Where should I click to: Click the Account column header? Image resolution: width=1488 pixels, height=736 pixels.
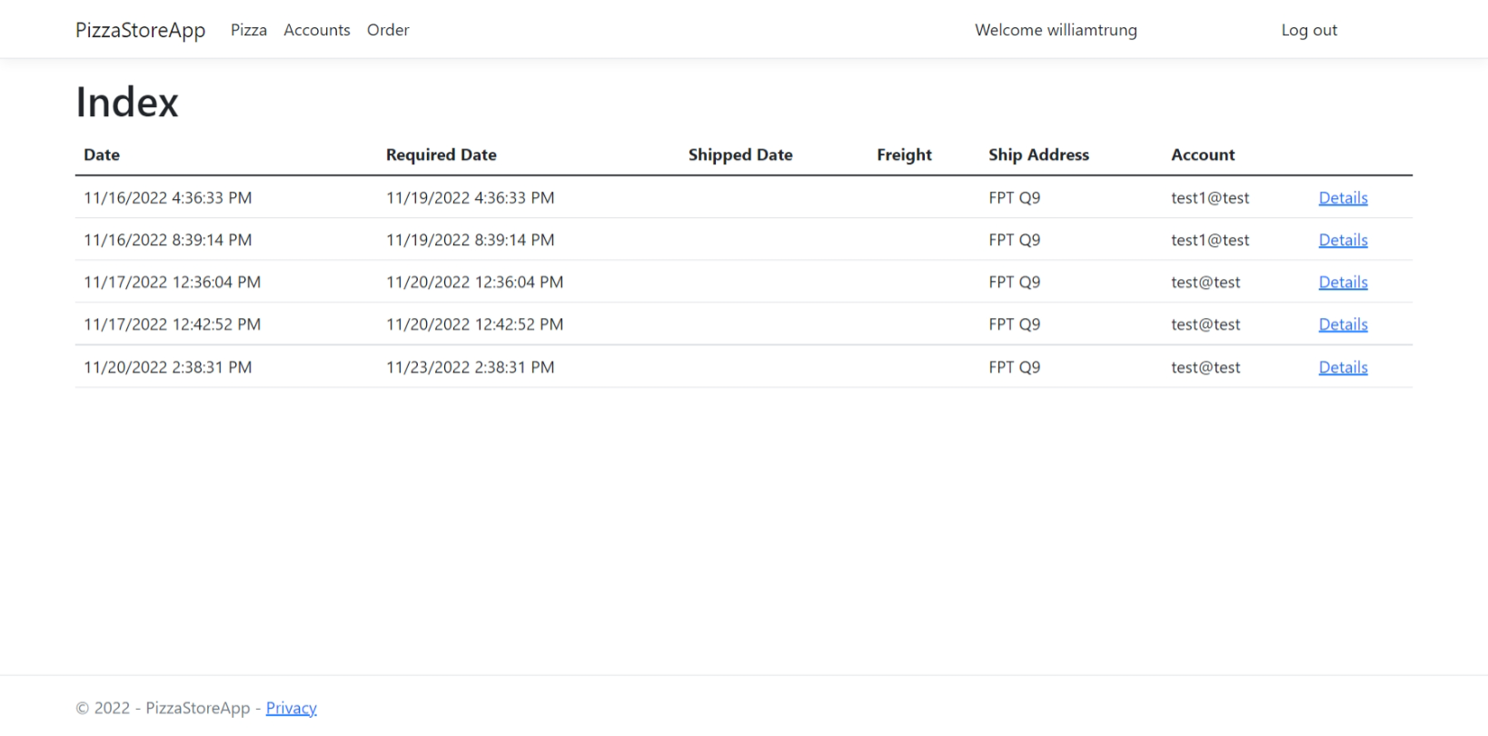[1203, 154]
